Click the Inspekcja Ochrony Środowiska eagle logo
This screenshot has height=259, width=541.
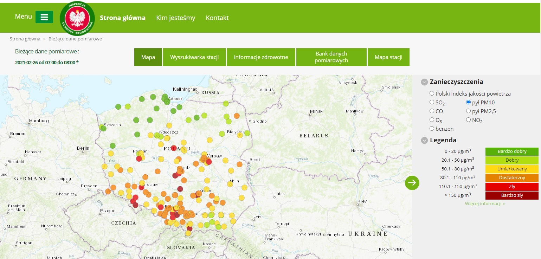click(x=77, y=19)
